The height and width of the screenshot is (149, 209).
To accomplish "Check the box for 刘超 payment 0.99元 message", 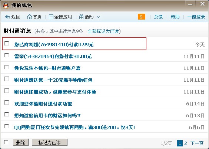I will click(x=7, y=43).
